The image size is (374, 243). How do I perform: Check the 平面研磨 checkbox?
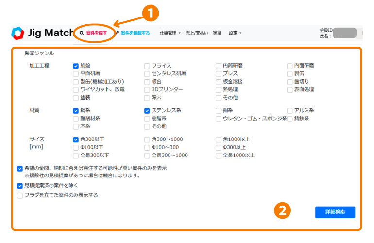pos(76,74)
